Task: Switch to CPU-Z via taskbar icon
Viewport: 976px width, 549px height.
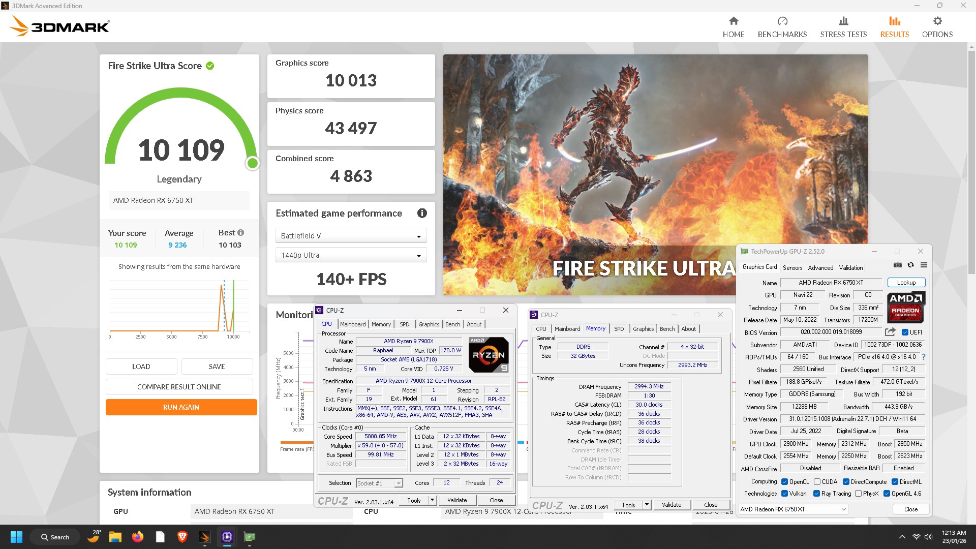Action: click(x=227, y=537)
